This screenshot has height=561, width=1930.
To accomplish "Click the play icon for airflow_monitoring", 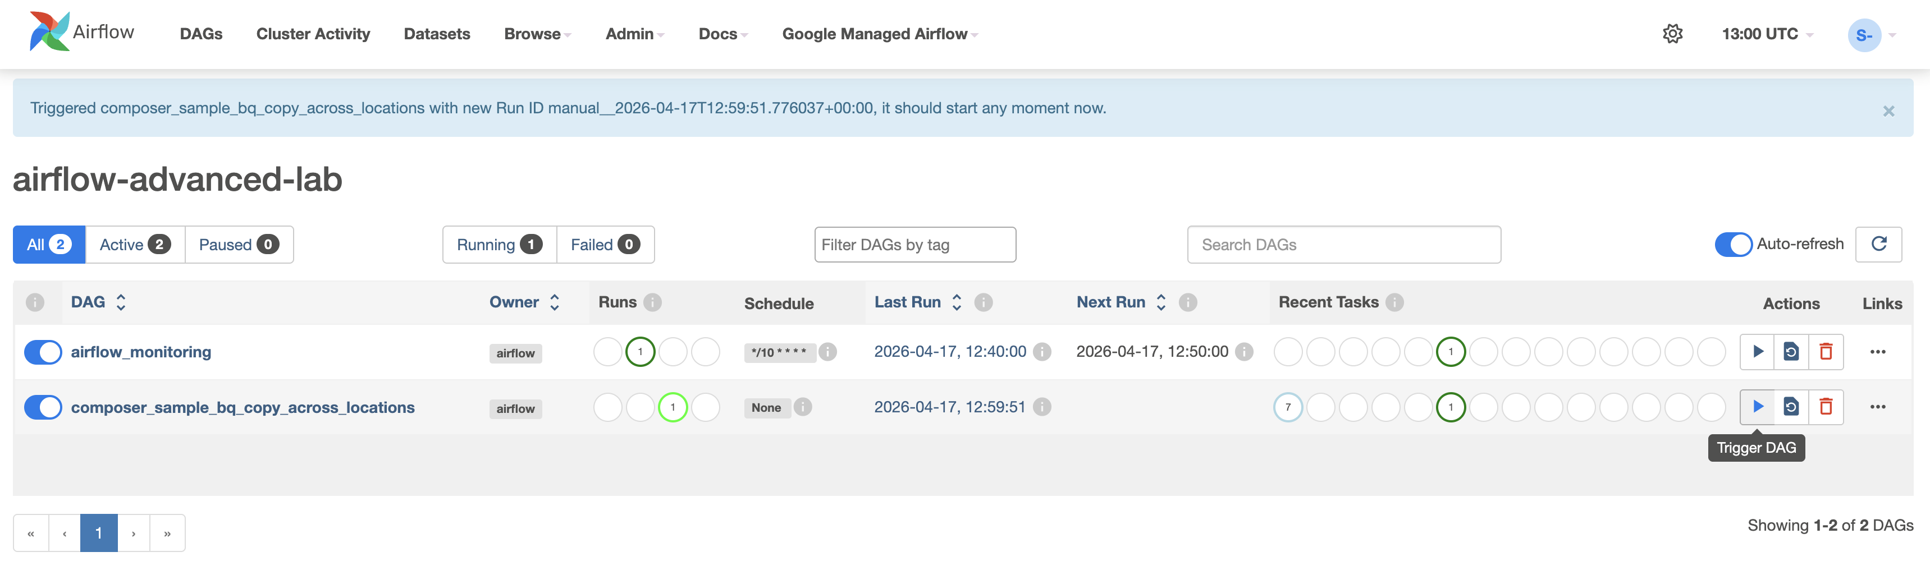I will coord(1757,351).
